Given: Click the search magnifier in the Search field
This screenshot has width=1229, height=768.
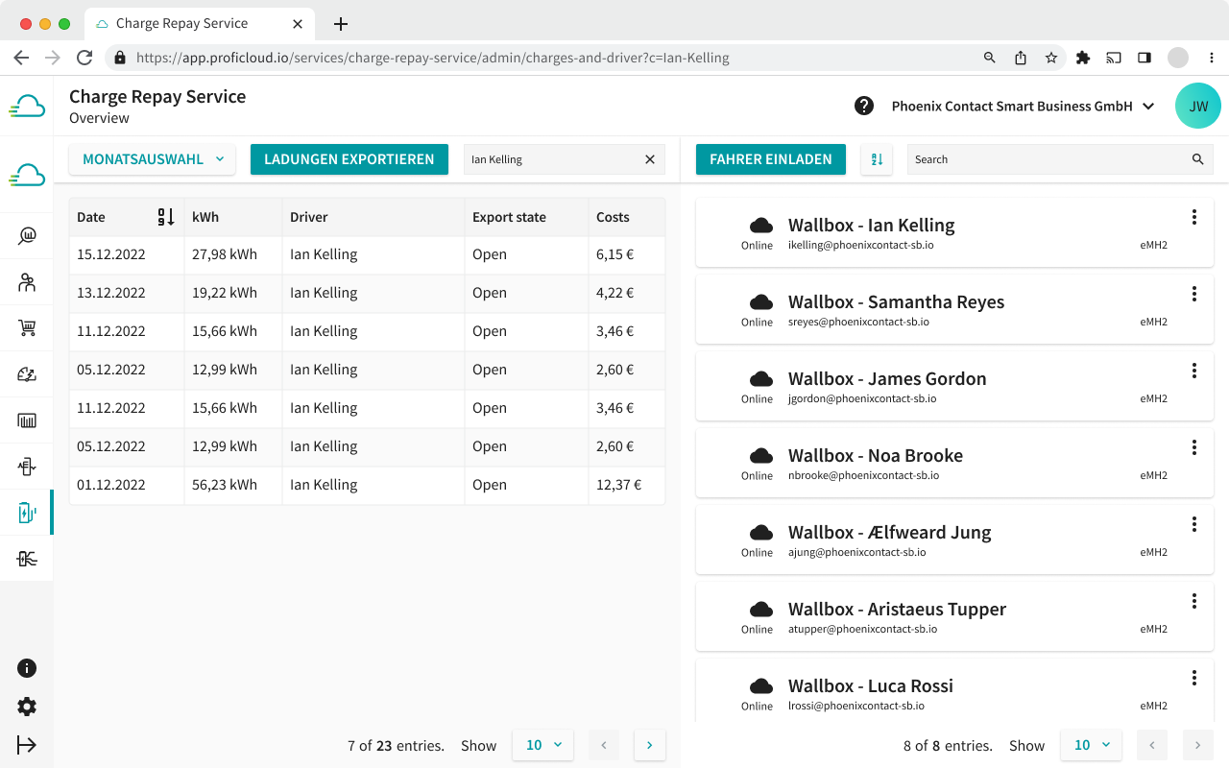Looking at the screenshot, I should 1196,158.
